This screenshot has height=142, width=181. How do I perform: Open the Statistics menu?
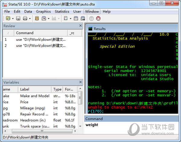click(62, 11)
